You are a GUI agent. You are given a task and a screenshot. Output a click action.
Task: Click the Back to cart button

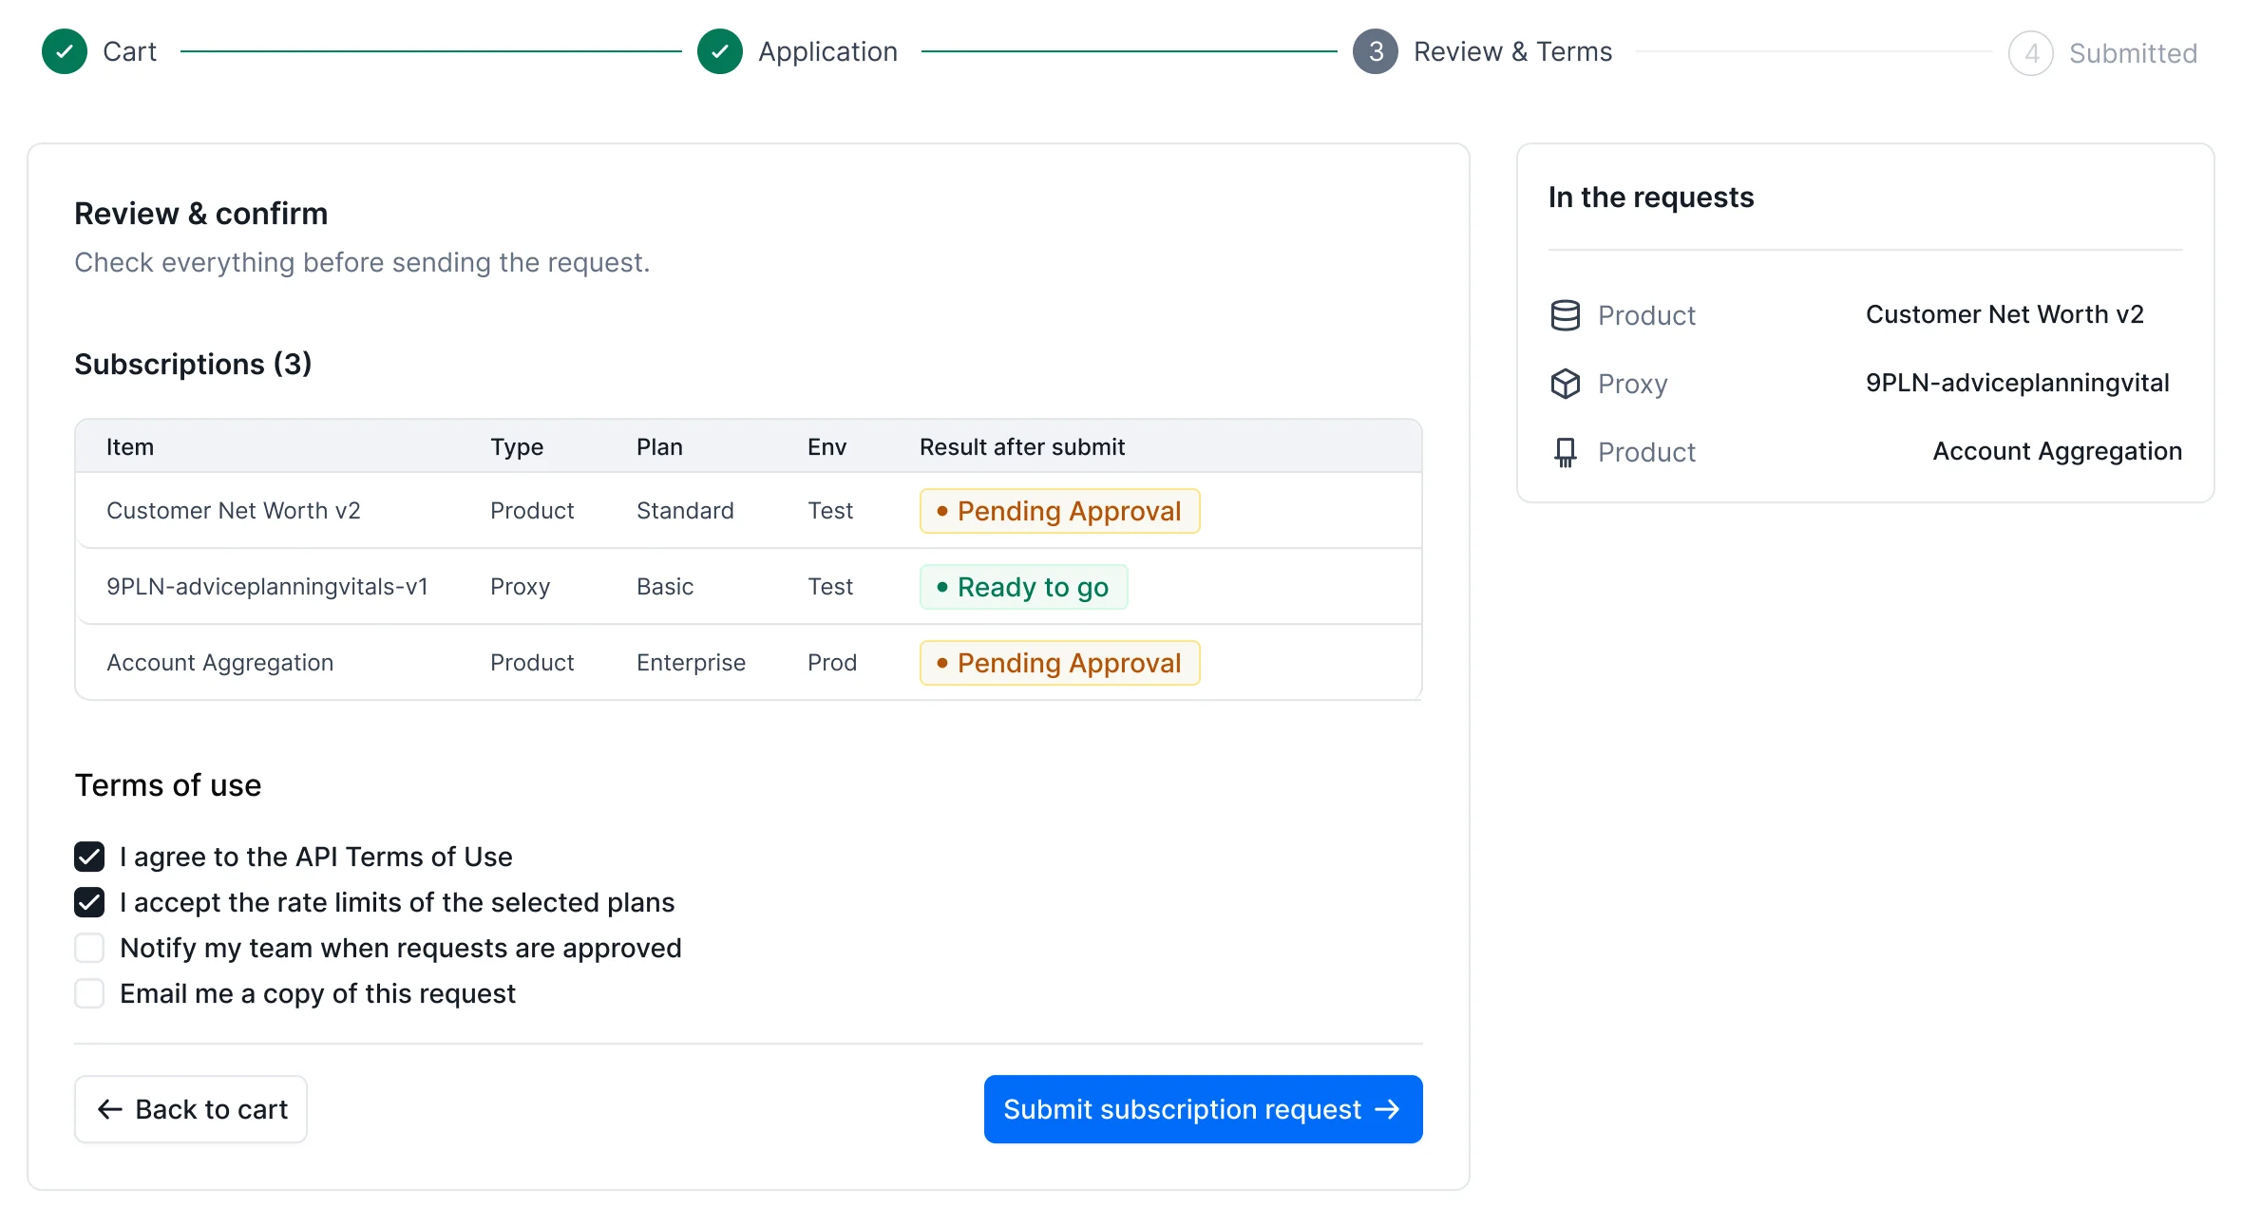[191, 1109]
